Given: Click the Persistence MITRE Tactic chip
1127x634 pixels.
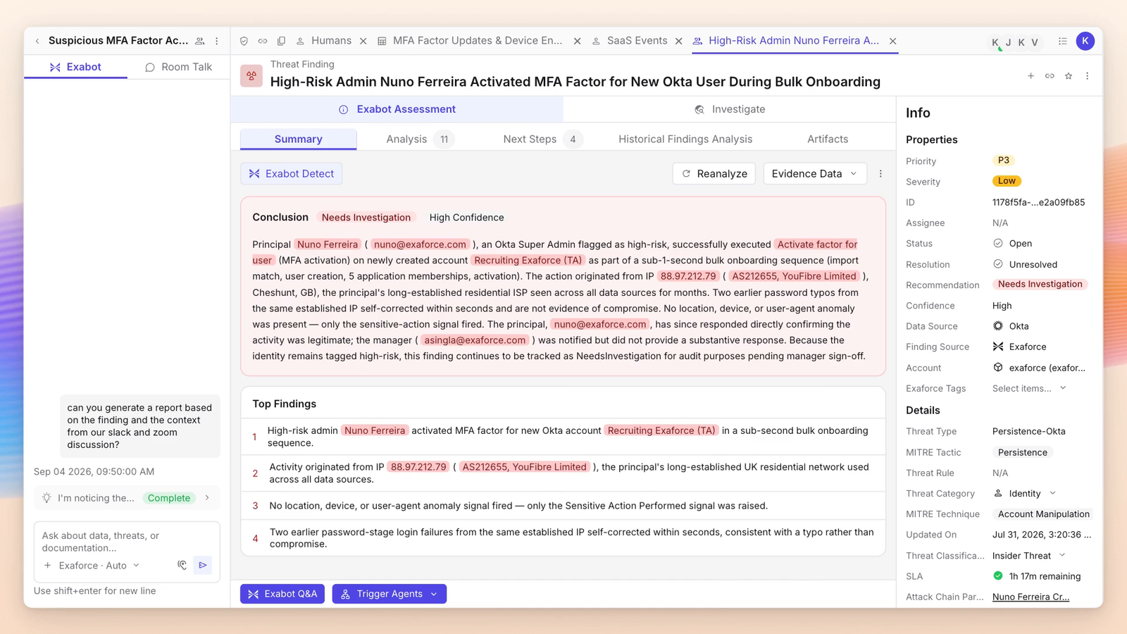Looking at the screenshot, I should [x=1022, y=452].
